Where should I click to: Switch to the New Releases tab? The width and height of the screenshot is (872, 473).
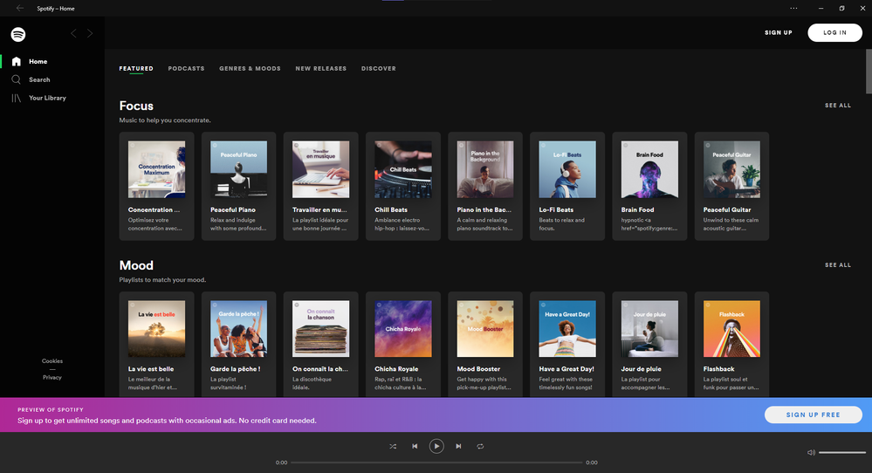click(x=320, y=69)
